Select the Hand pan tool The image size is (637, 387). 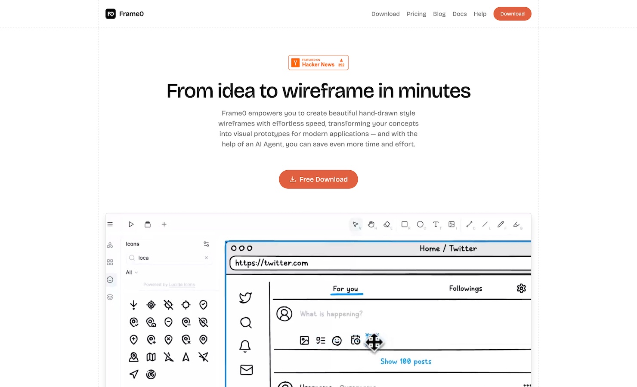pyautogui.click(x=371, y=224)
